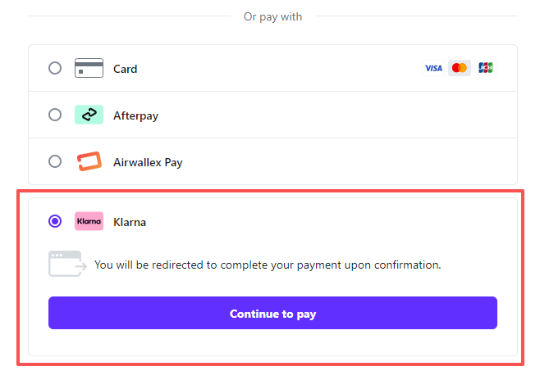
Task: Click the JCB brand logo
Action: coord(485,68)
